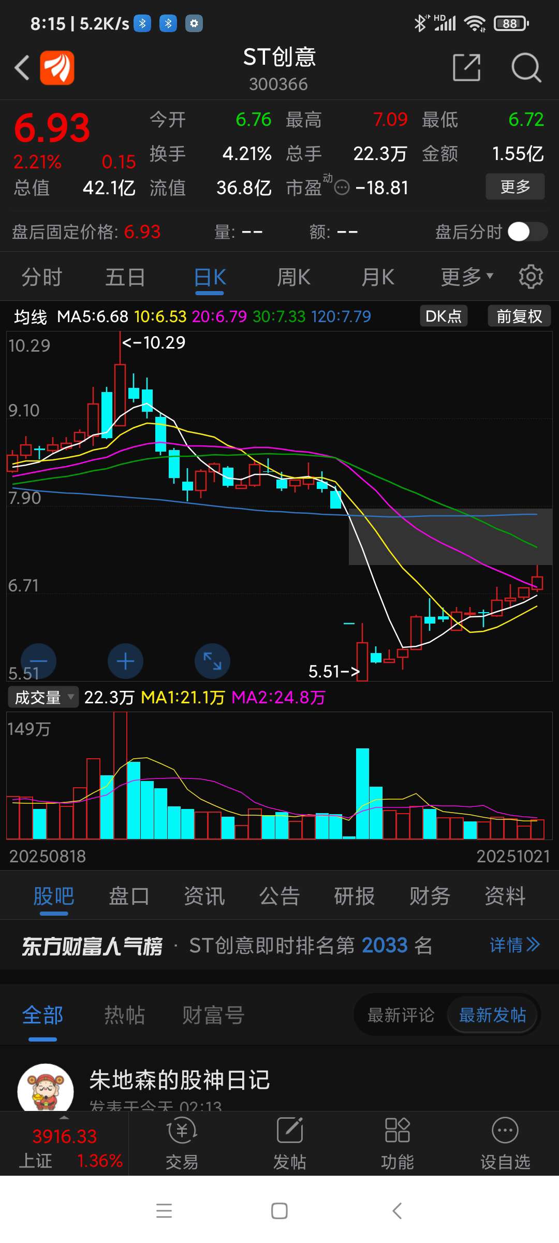Screen dimensions: 559x1243
Task: Open the 成交量 indicator dropdown
Action: click(43, 697)
